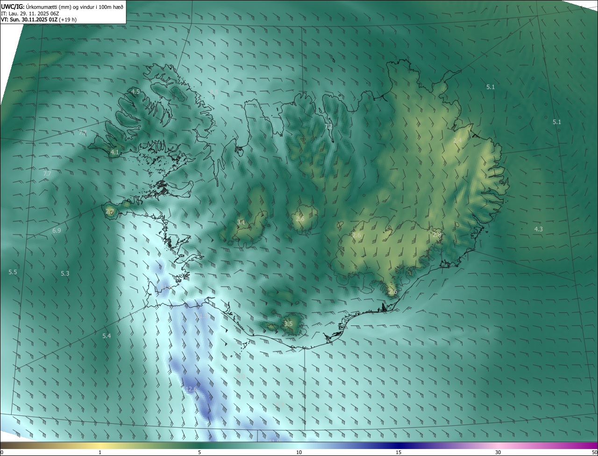Click the 5.5 value label
This screenshot has height=456, width=598.
(x=13, y=272)
